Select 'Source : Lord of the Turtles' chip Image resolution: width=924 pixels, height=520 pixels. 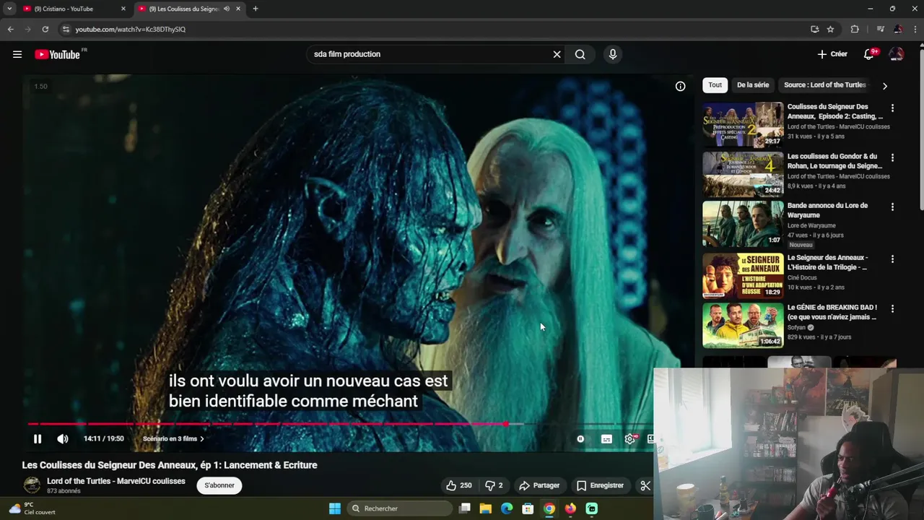[x=824, y=84]
